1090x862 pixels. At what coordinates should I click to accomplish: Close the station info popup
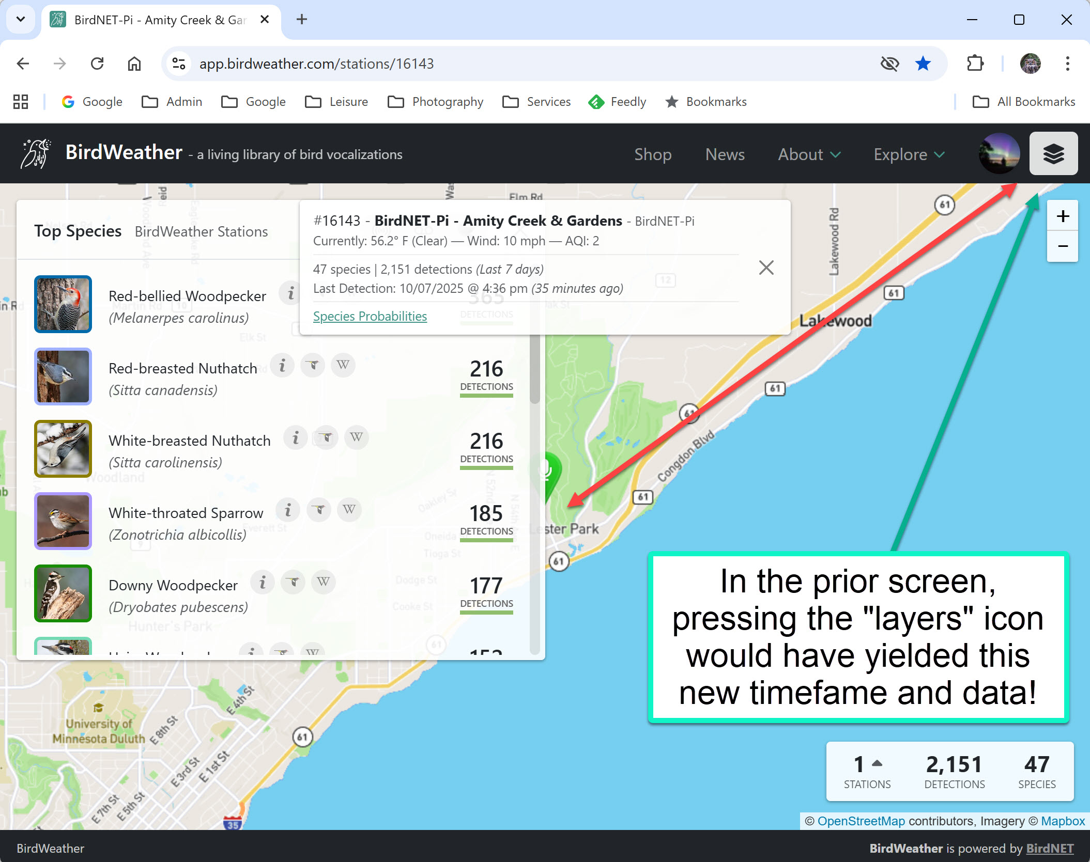click(766, 268)
